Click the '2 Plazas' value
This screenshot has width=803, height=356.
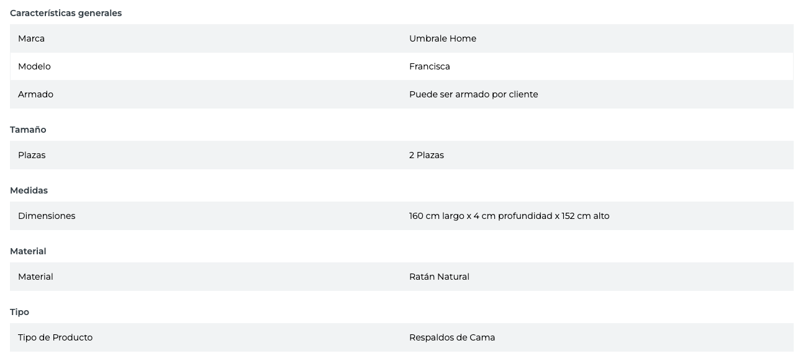pos(426,155)
